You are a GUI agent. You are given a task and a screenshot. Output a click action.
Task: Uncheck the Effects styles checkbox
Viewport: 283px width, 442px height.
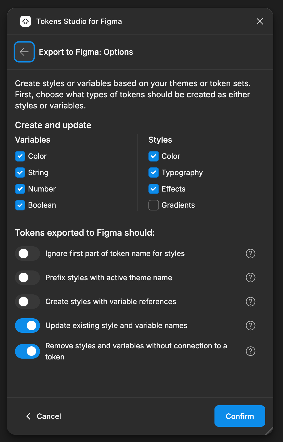(154, 189)
